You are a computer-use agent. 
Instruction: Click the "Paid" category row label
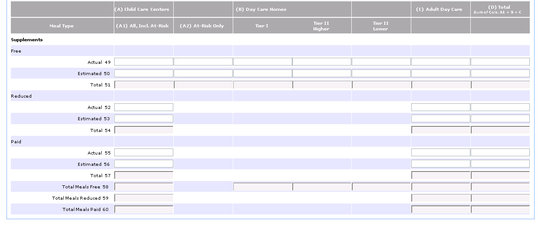tap(16, 141)
